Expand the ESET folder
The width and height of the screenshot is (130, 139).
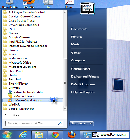click(x=12, y=29)
